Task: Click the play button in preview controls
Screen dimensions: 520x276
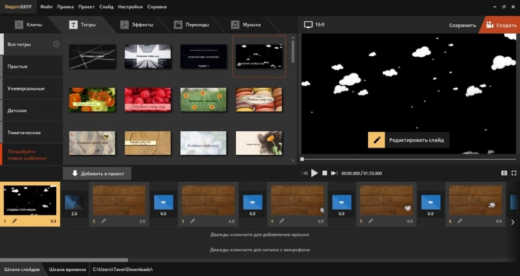Action: click(x=314, y=173)
